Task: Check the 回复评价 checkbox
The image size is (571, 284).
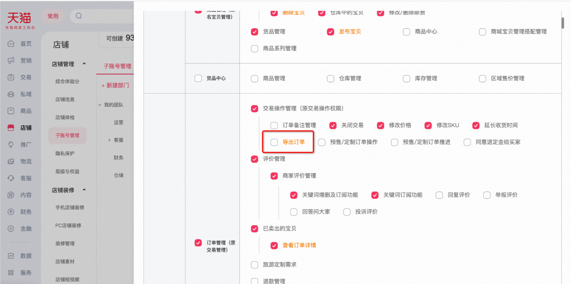Action: [439, 195]
